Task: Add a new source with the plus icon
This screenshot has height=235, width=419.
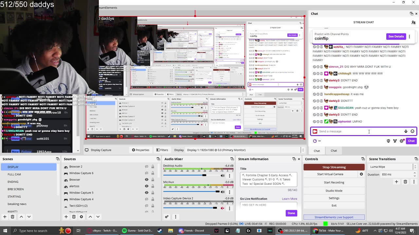Action: coord(66,217)
